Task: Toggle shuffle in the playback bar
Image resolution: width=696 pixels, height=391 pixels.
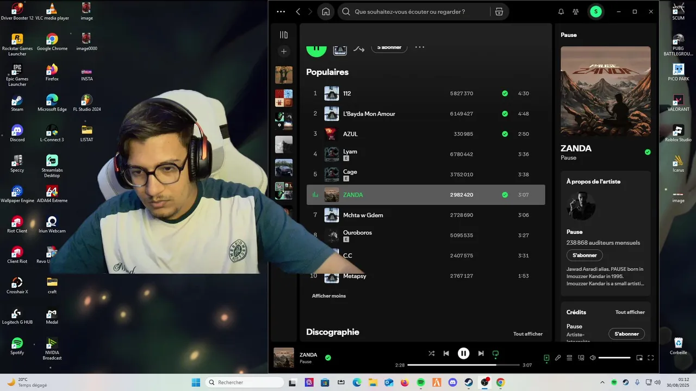Action: click(x=431, y=354)
